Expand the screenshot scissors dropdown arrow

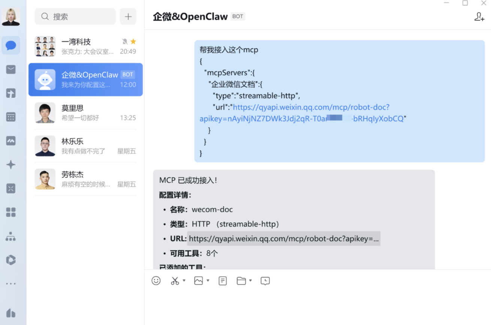coord(184,281)
